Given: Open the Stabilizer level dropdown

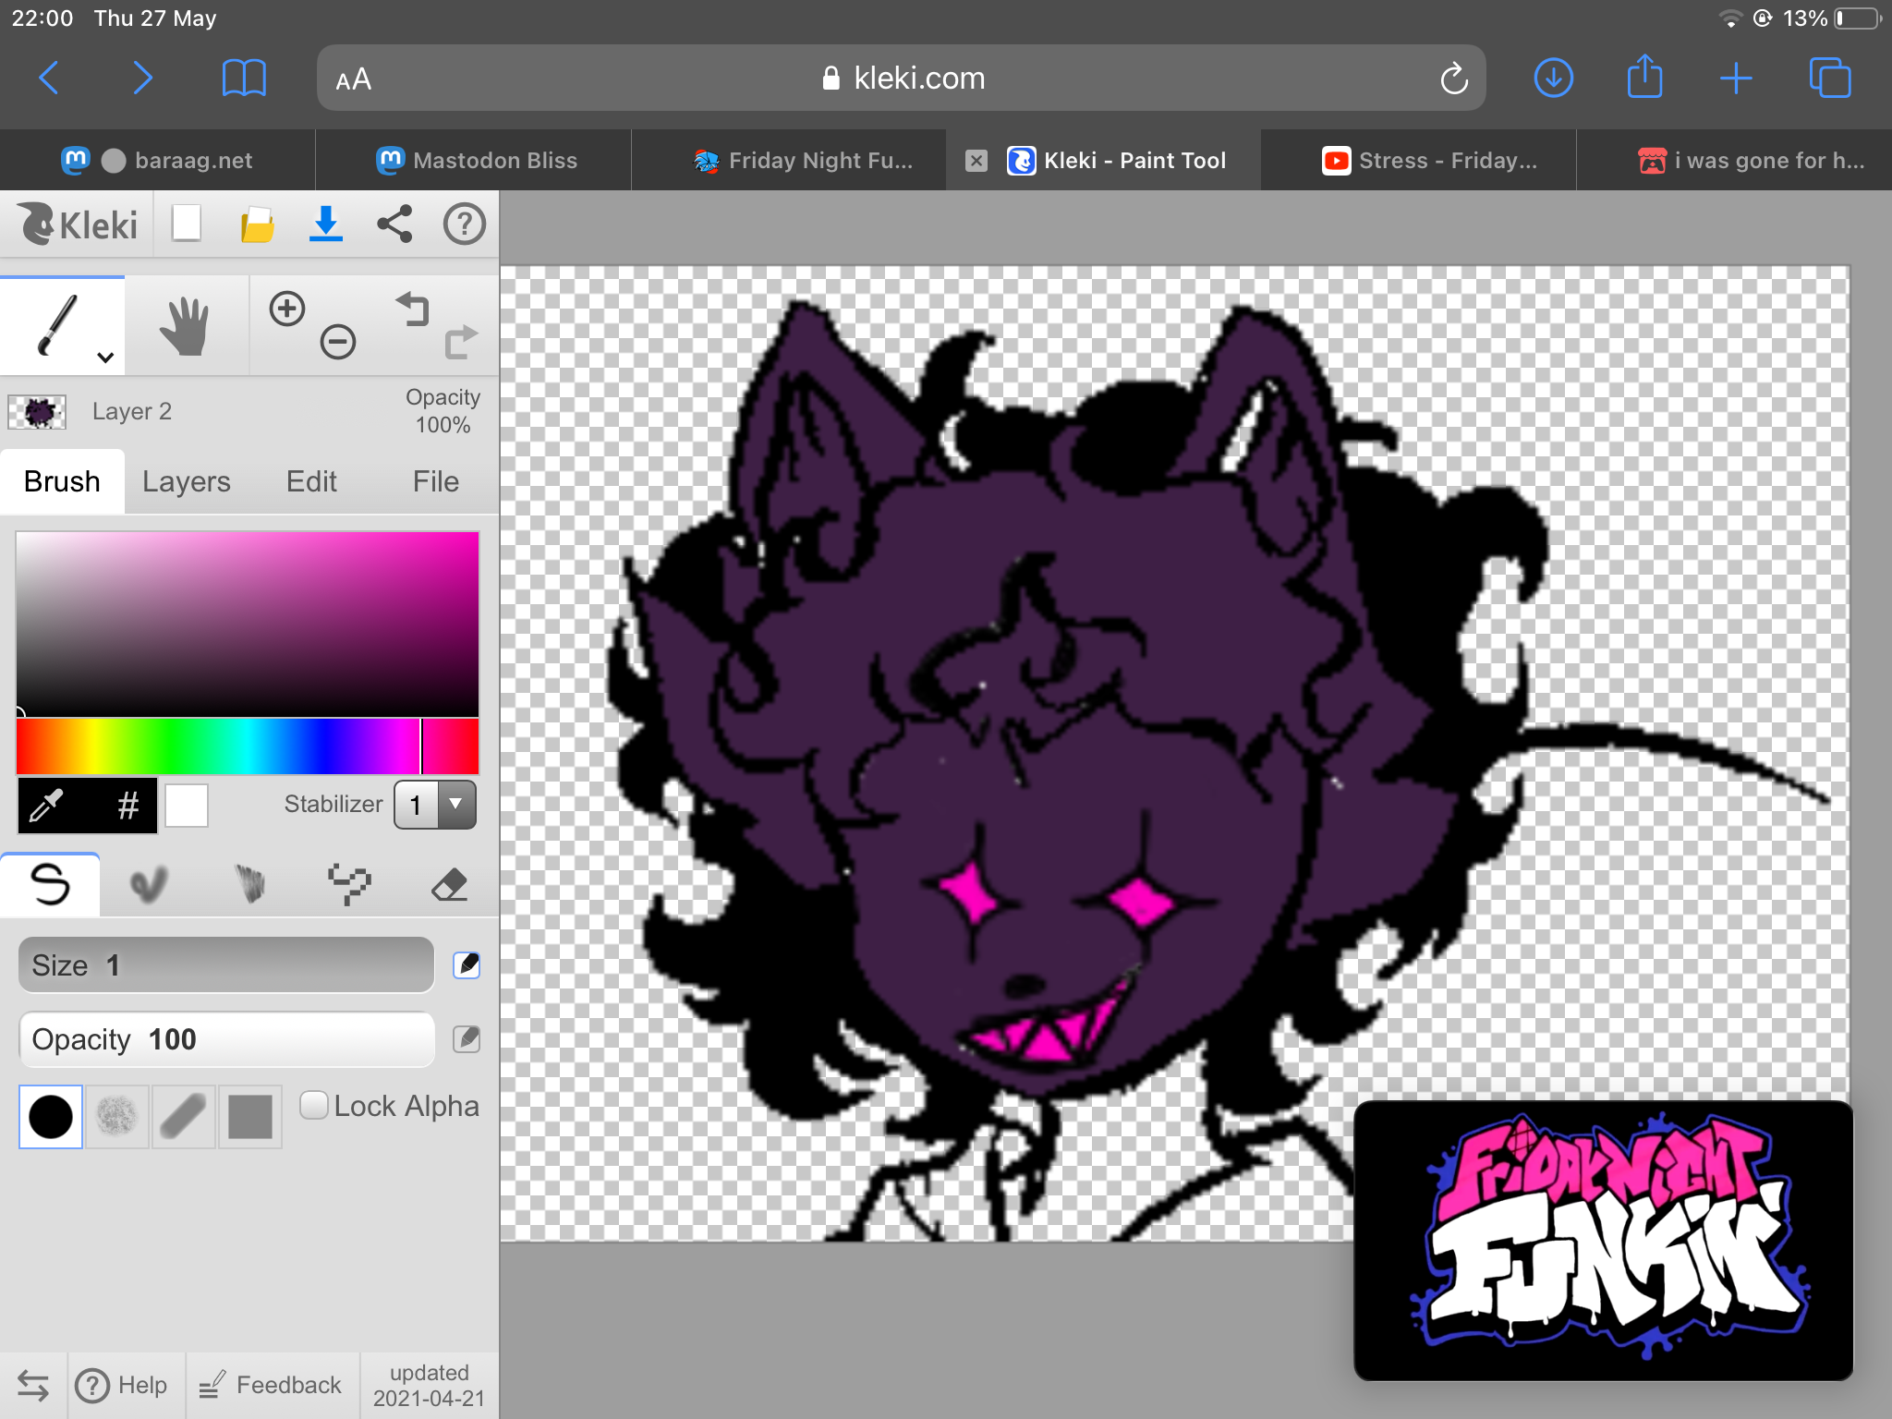Looking at the screenshot, I should pos(435,805).
